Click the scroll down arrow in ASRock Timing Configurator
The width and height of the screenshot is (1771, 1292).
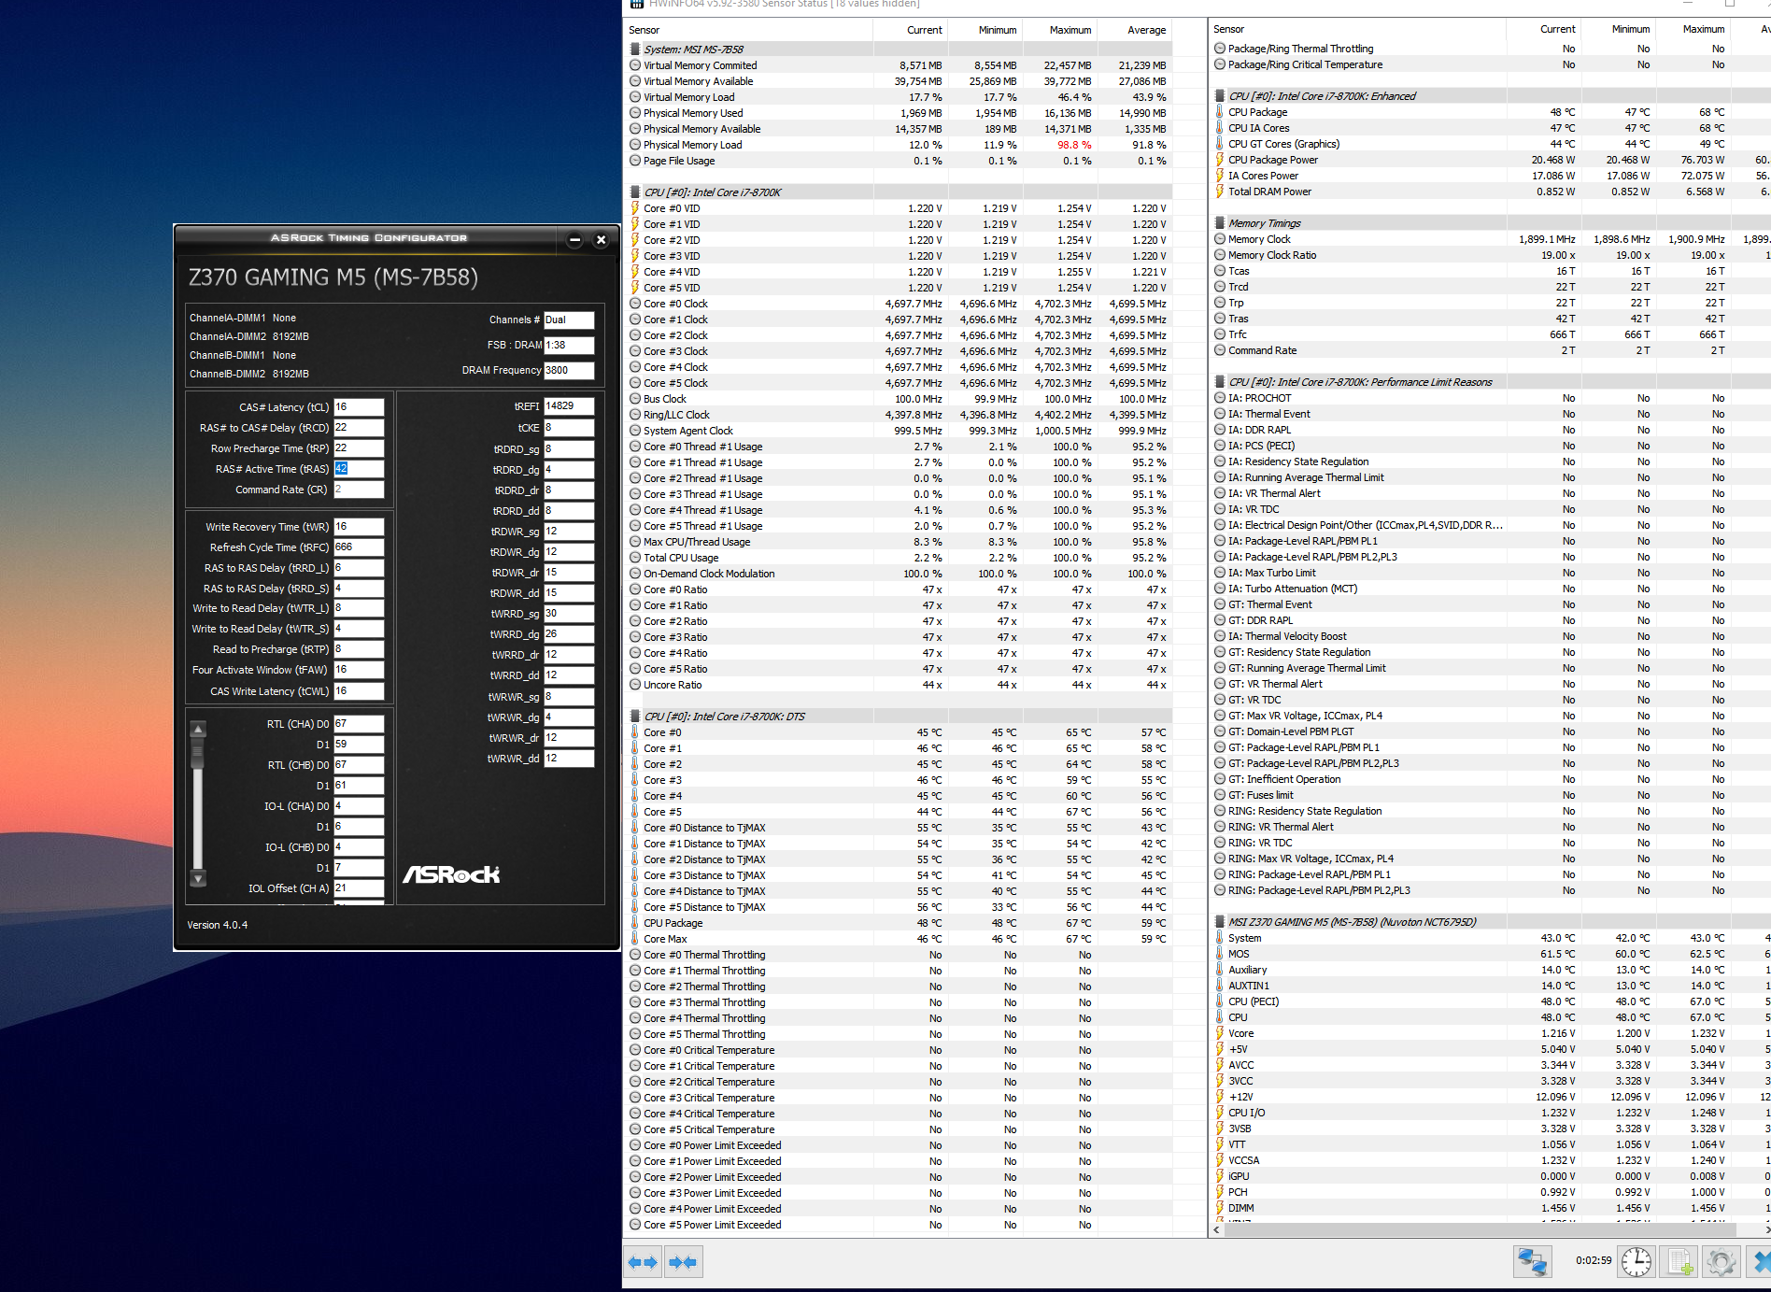tap(198, 878)
